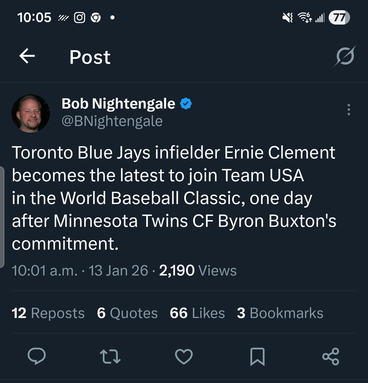
Task: Share the post via share icon
Action: [x=331, y=356]
